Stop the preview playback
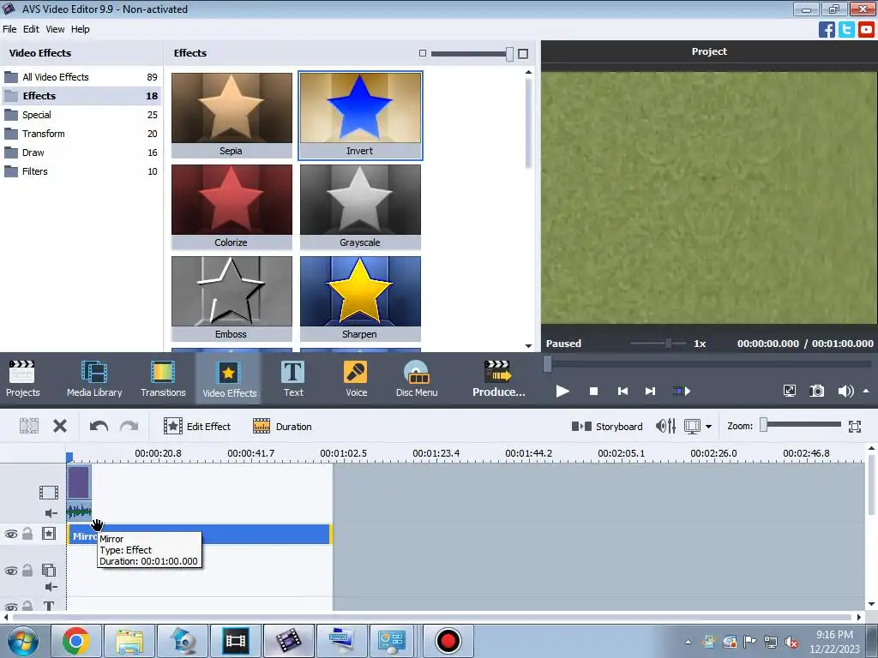The height and width of the screenshot is (658, 878). [x=593, y=391]
